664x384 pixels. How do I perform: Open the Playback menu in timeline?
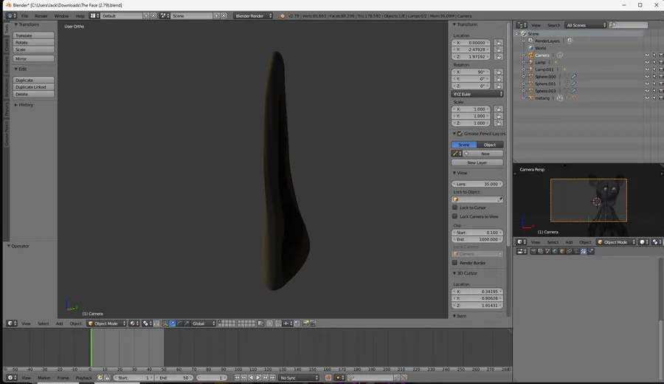(84, 377)
